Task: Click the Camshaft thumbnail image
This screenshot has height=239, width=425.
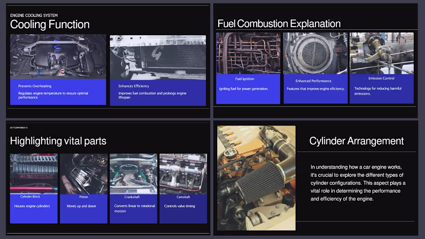Action: 183,173
